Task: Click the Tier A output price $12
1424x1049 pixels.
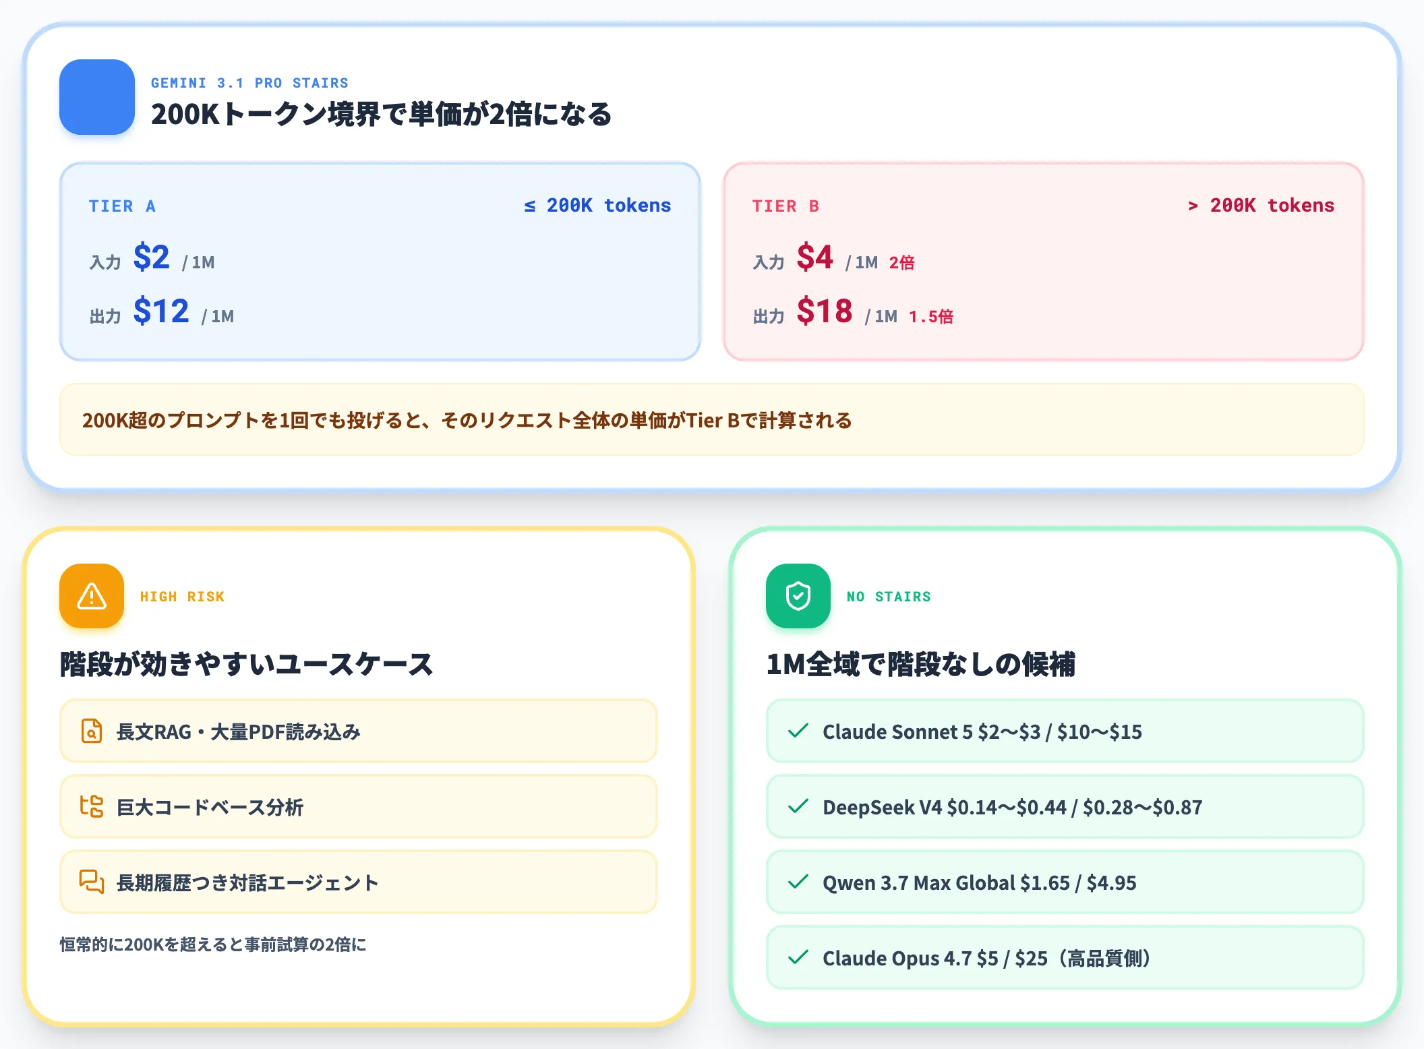Action: coord(160,311)
